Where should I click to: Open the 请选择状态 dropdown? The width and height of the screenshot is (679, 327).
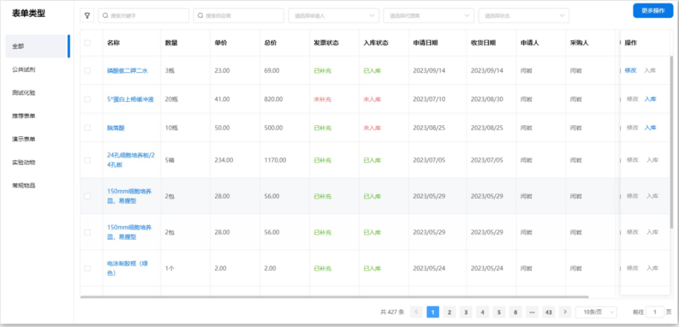pyautogui.click(x=523, y=16)
